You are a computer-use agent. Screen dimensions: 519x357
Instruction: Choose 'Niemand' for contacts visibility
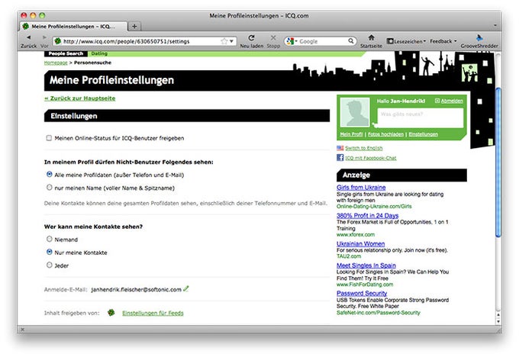[x=50, y=239]
